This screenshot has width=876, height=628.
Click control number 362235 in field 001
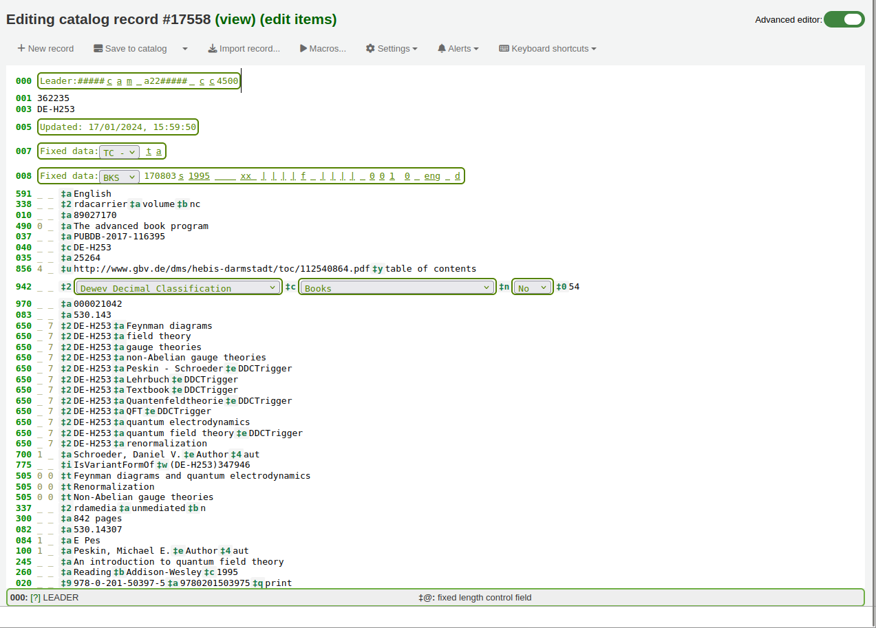click(53, 98)
